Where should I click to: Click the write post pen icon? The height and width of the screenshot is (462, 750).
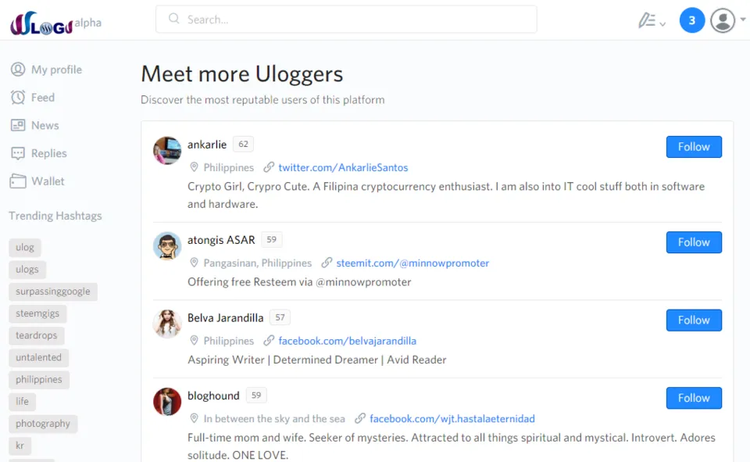click(647, 20)
